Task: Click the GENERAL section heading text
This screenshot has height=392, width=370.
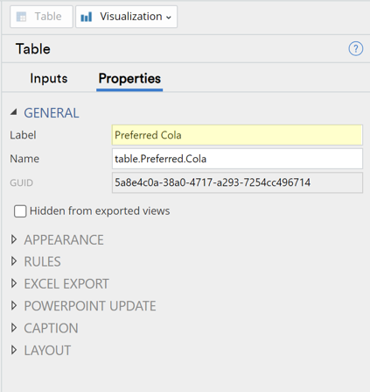Action: [52, 113]
